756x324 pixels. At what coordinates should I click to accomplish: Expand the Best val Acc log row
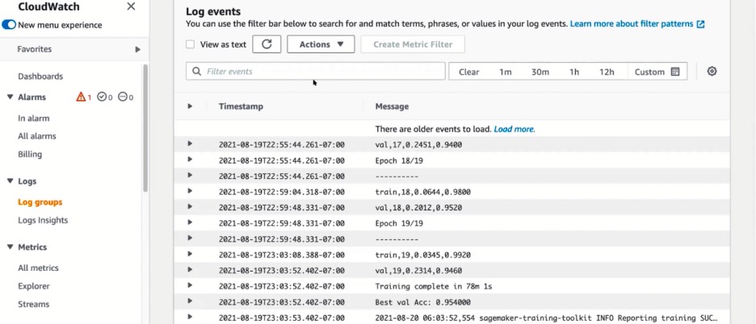[x=190, y=301]
